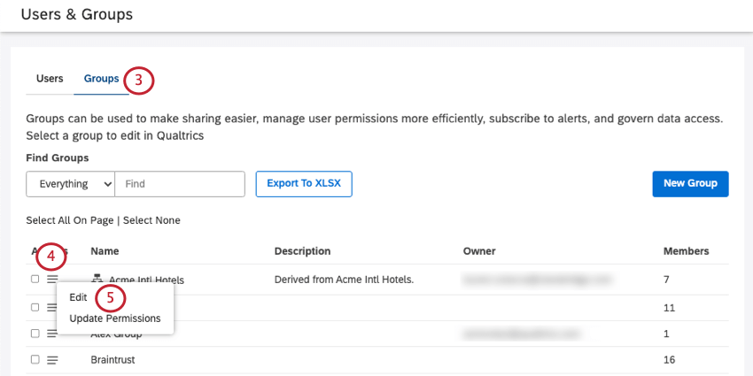Select Update Permissions in context menu

(x=114, y=318)
